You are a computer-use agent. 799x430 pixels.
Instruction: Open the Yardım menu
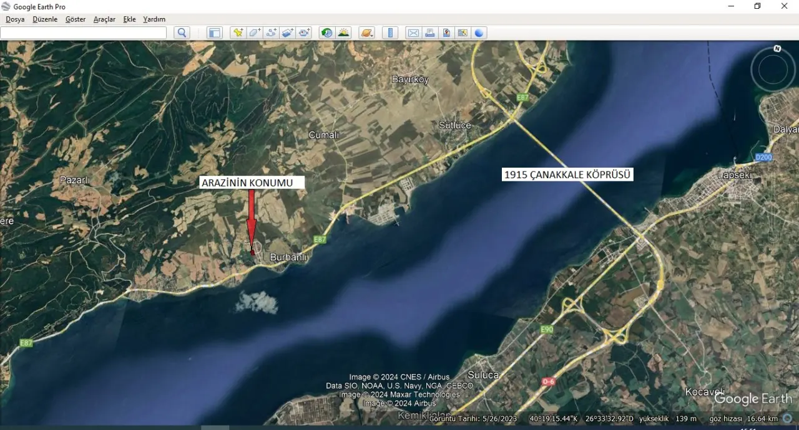pos(154,19)
